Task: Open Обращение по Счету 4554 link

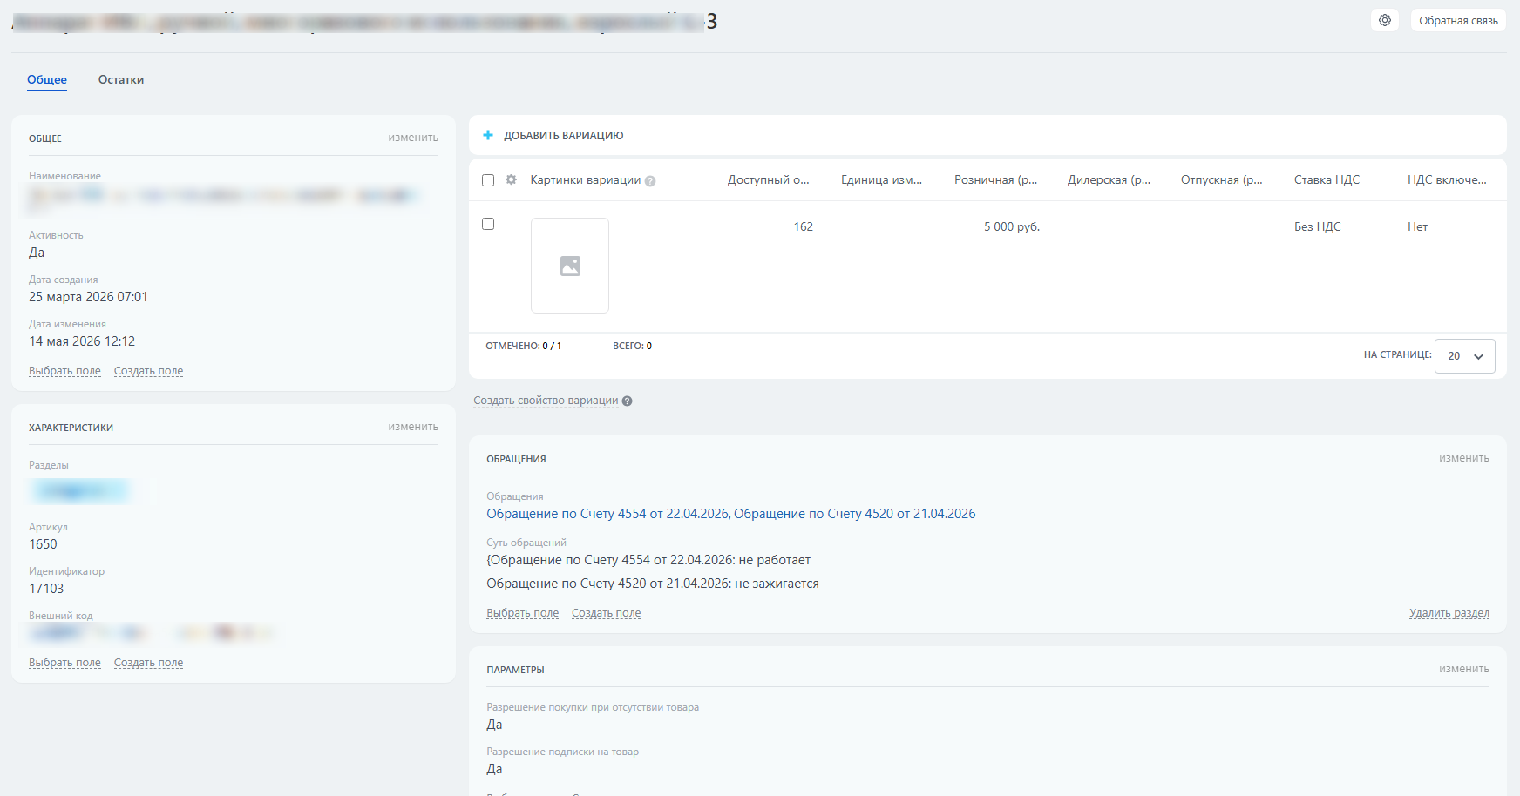Action: 607,514
